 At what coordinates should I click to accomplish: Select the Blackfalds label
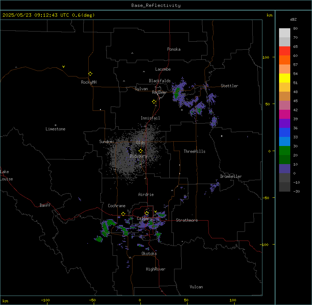160,81
